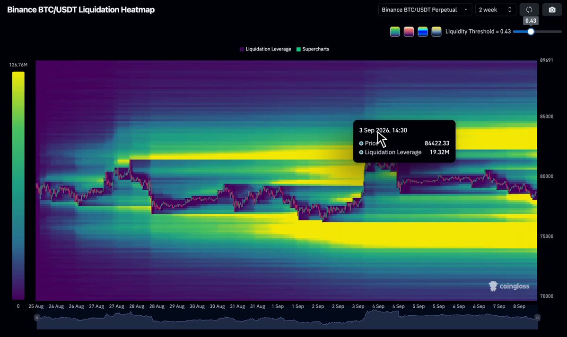
Task: Click the vertical liquidation color scale bar
Action: (x=18, y=185)
